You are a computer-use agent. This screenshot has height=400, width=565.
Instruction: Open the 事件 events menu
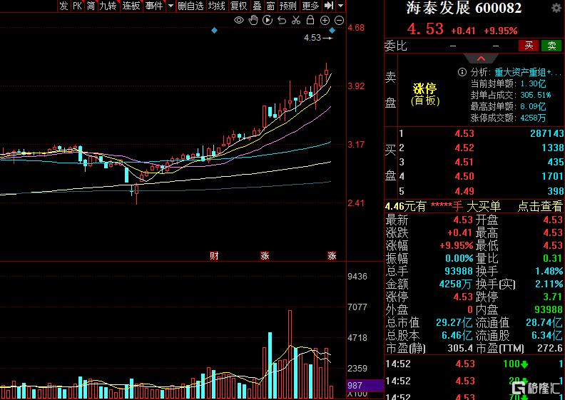[x=154, y=6]
